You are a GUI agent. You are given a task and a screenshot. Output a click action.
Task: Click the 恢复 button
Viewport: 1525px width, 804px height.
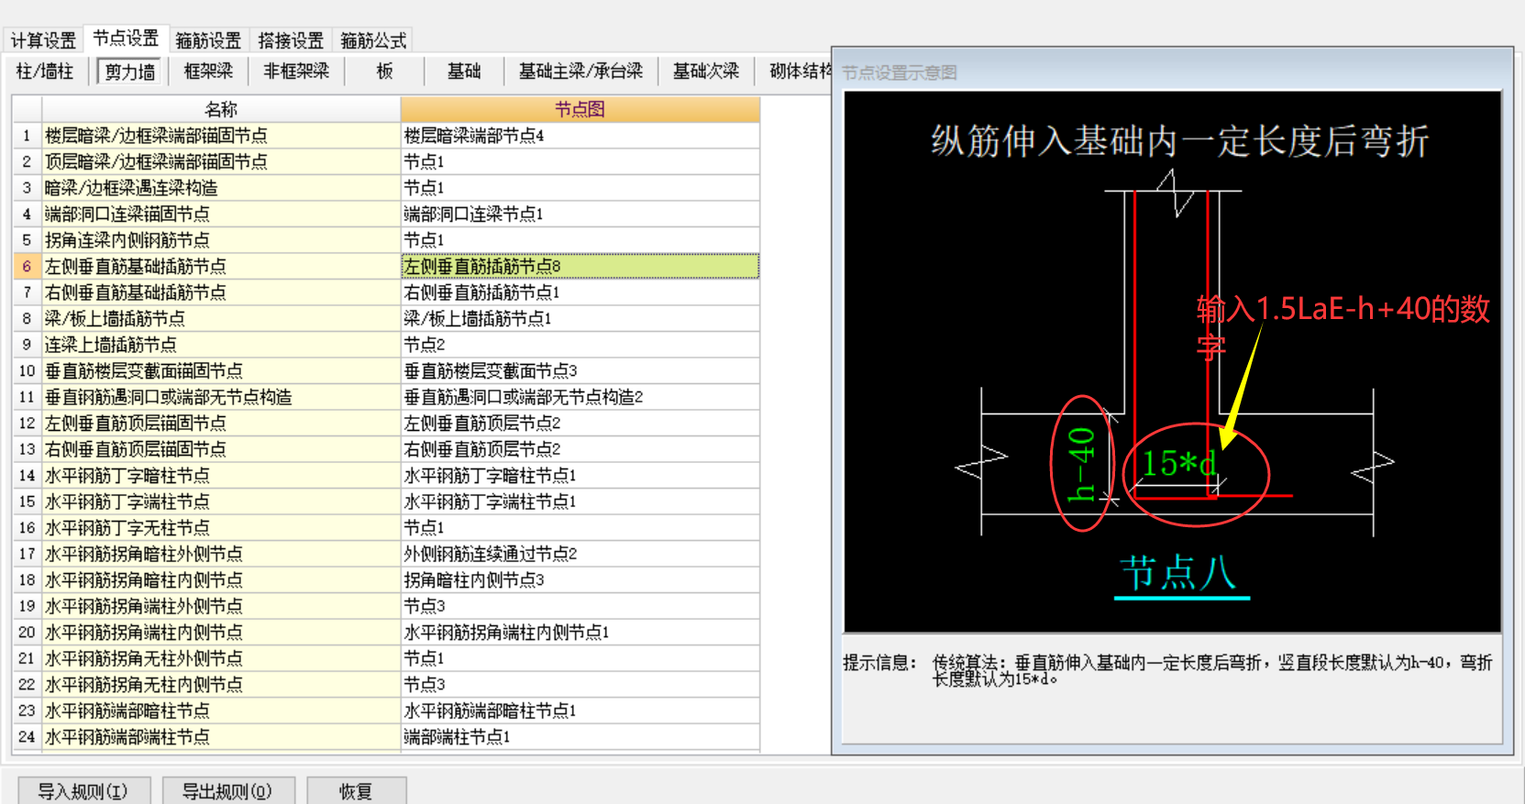(x=356, y=790)
